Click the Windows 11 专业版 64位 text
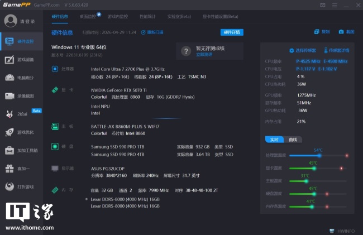This screenshot has width=363, height=235. tap(79, 47)
